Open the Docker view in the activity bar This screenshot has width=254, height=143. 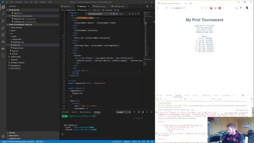(x=3, y=48)
